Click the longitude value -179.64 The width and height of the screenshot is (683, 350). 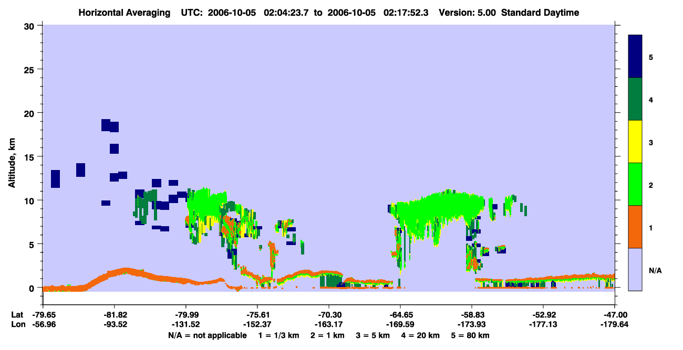tap(615, 324)
